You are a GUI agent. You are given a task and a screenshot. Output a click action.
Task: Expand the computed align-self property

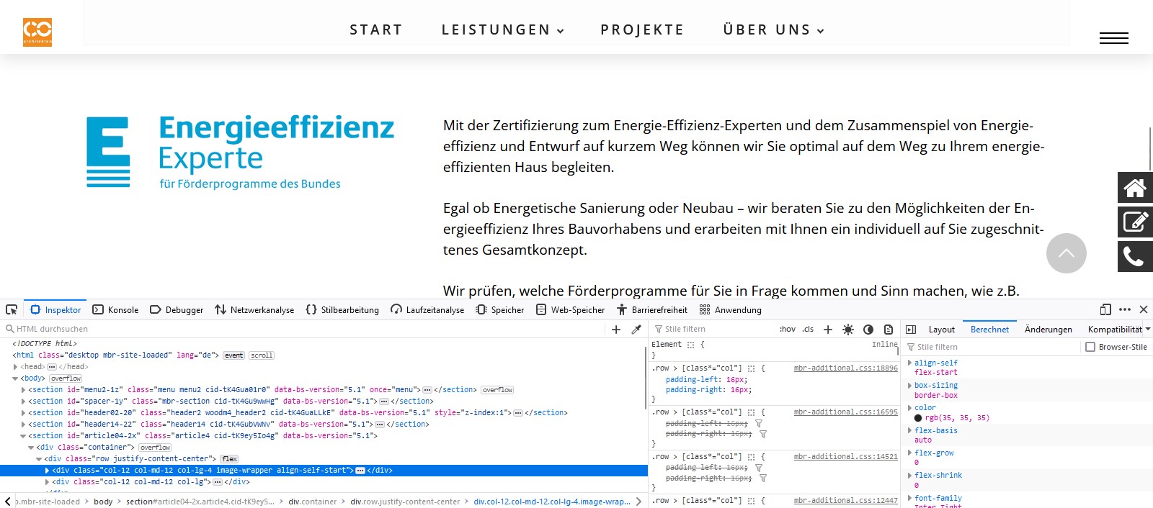[x=909, y=363]
